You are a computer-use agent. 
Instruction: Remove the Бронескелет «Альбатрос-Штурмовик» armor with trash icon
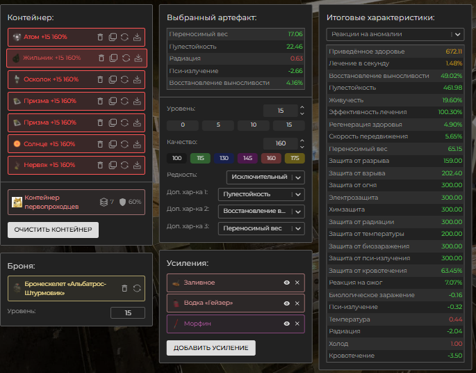coord(124,288)
